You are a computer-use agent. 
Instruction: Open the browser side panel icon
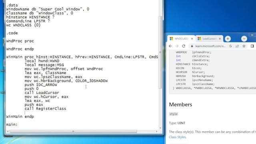pos(252,46)
